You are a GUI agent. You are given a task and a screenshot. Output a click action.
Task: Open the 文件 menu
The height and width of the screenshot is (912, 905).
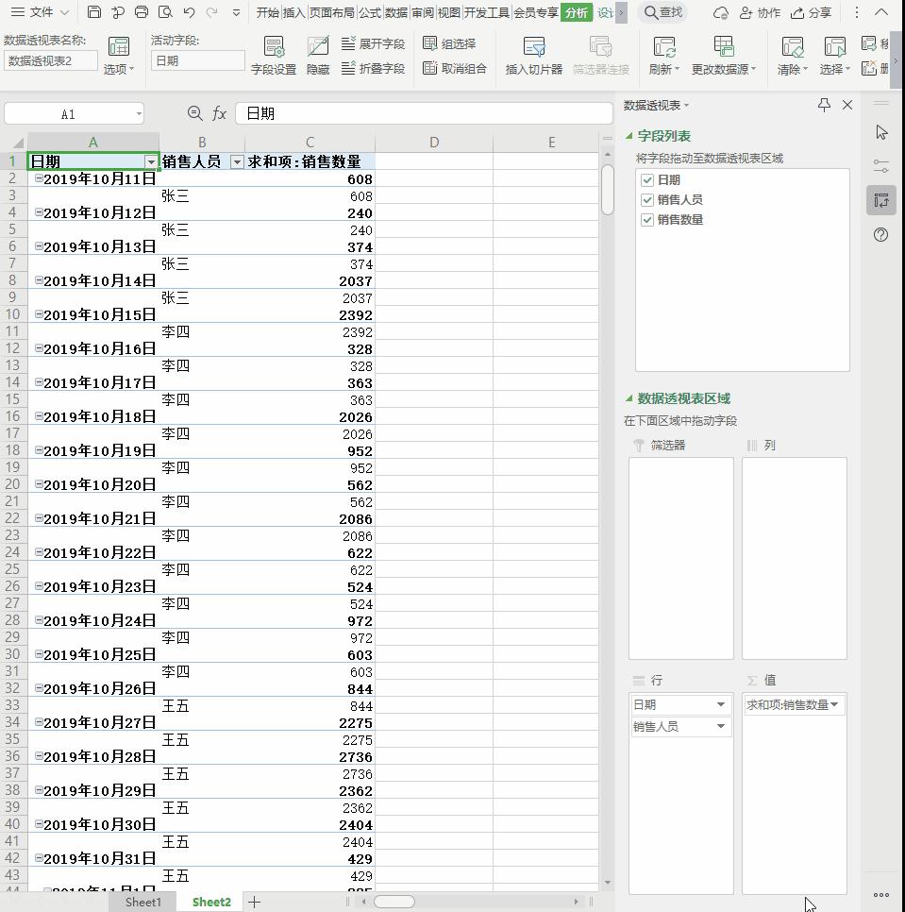(x=40, y=12)
